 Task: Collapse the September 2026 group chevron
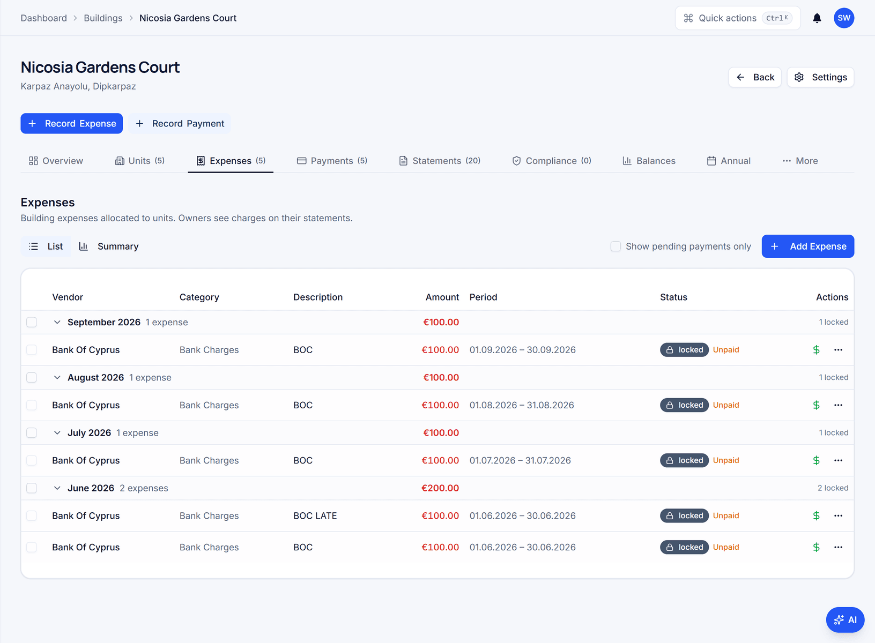(x=57, y=322)
